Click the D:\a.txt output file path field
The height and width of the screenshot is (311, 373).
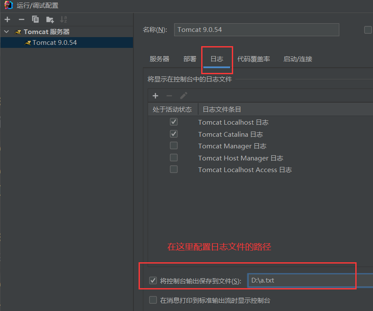(310, 280)
